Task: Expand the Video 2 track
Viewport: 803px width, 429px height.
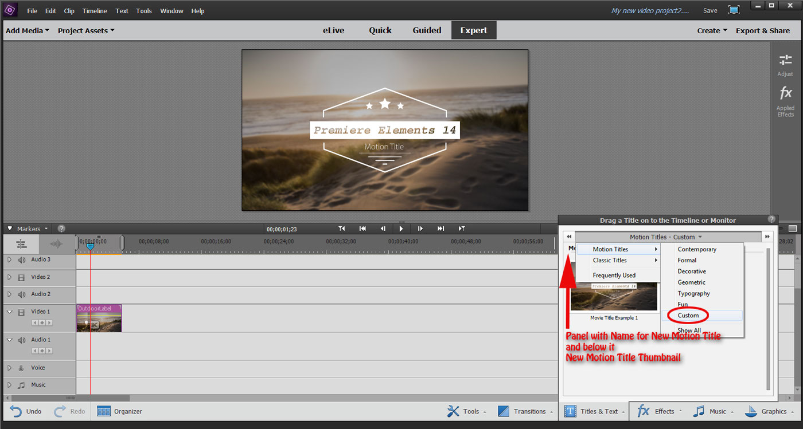Action: 9,277
